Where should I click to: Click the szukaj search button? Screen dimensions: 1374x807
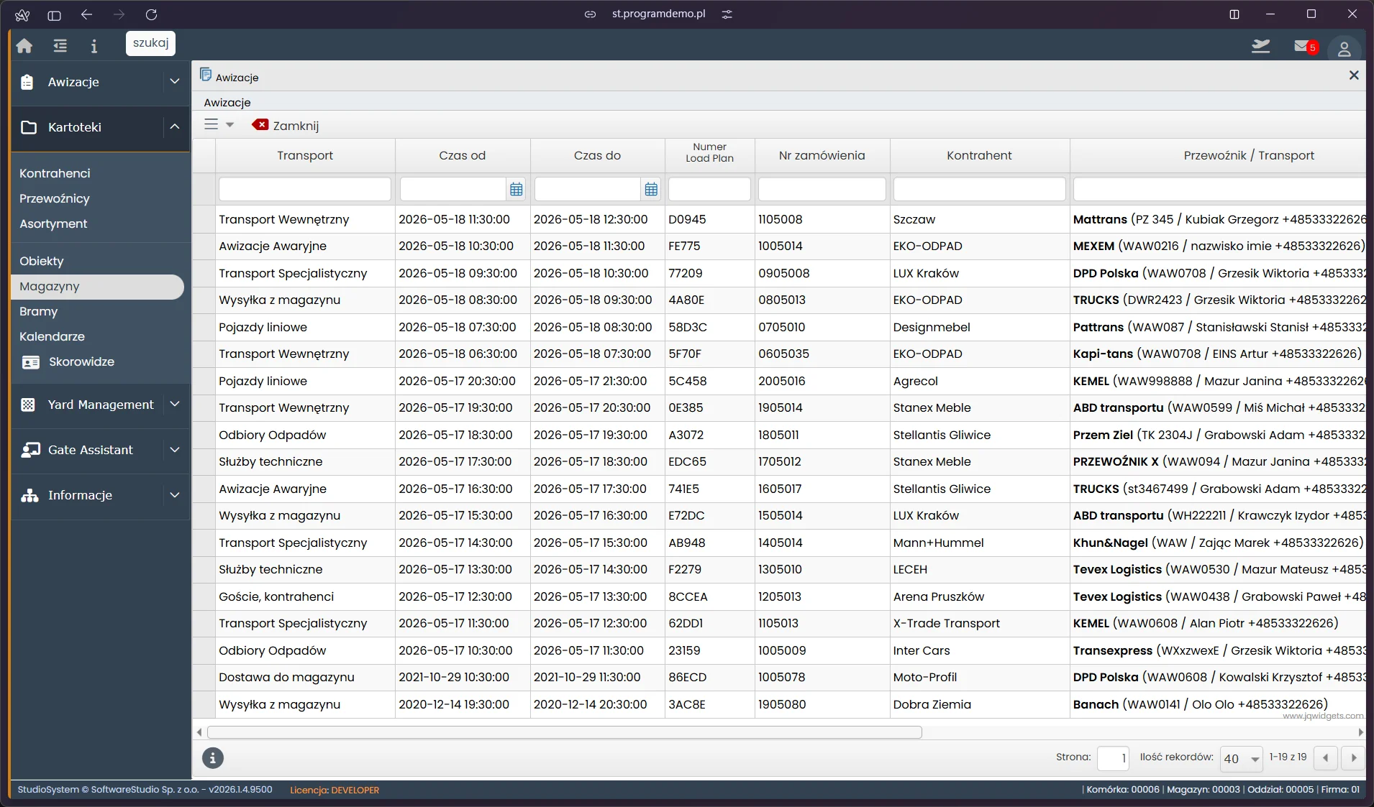(150, 43)
